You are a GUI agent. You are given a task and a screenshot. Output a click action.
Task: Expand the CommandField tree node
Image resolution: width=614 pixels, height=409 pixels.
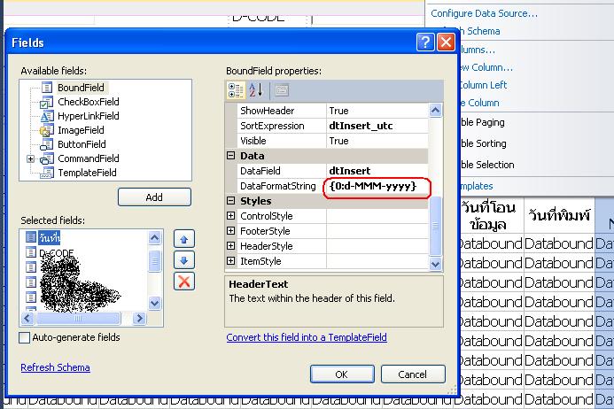[30, 158]
